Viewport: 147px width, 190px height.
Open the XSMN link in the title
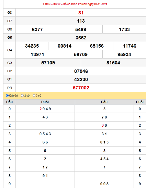tap(46, 4)
